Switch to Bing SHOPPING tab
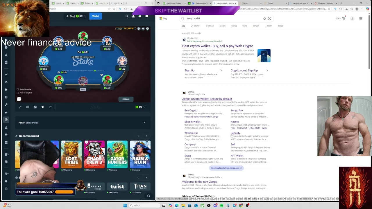The height and width of the screenshot is (209, 372). pyautogui.click(x=210, y=26)
